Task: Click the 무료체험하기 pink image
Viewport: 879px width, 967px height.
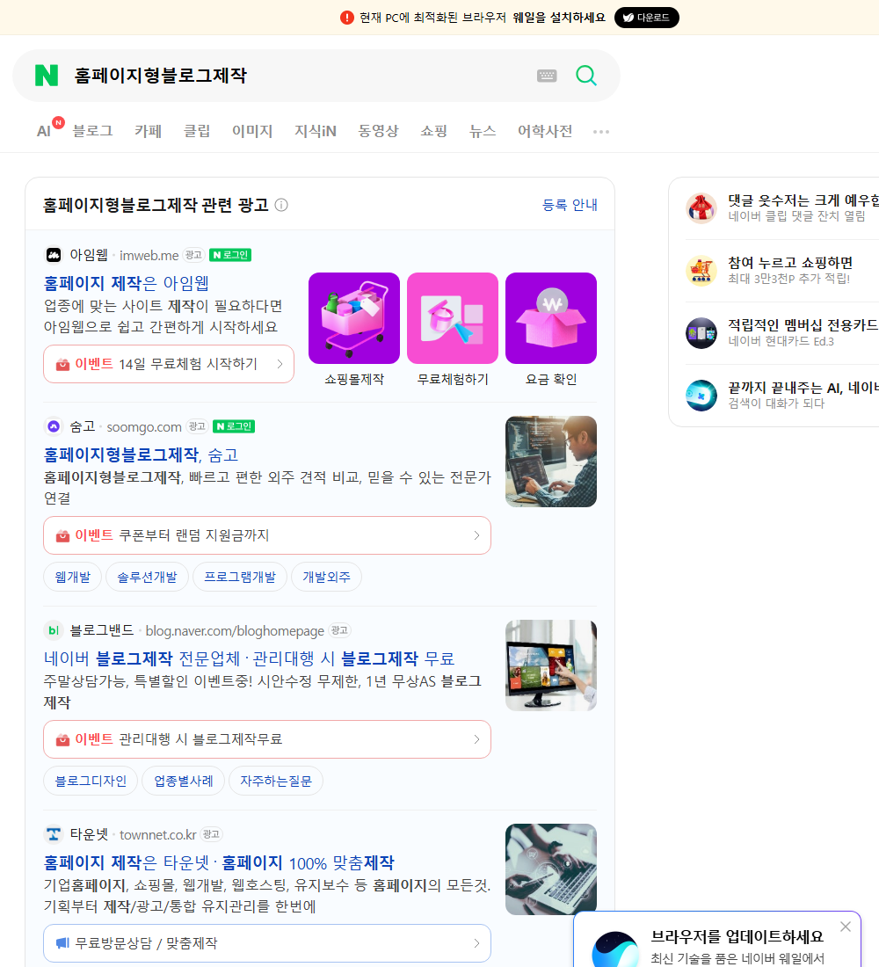Action: pyautogui.click(x=453, y=318)
